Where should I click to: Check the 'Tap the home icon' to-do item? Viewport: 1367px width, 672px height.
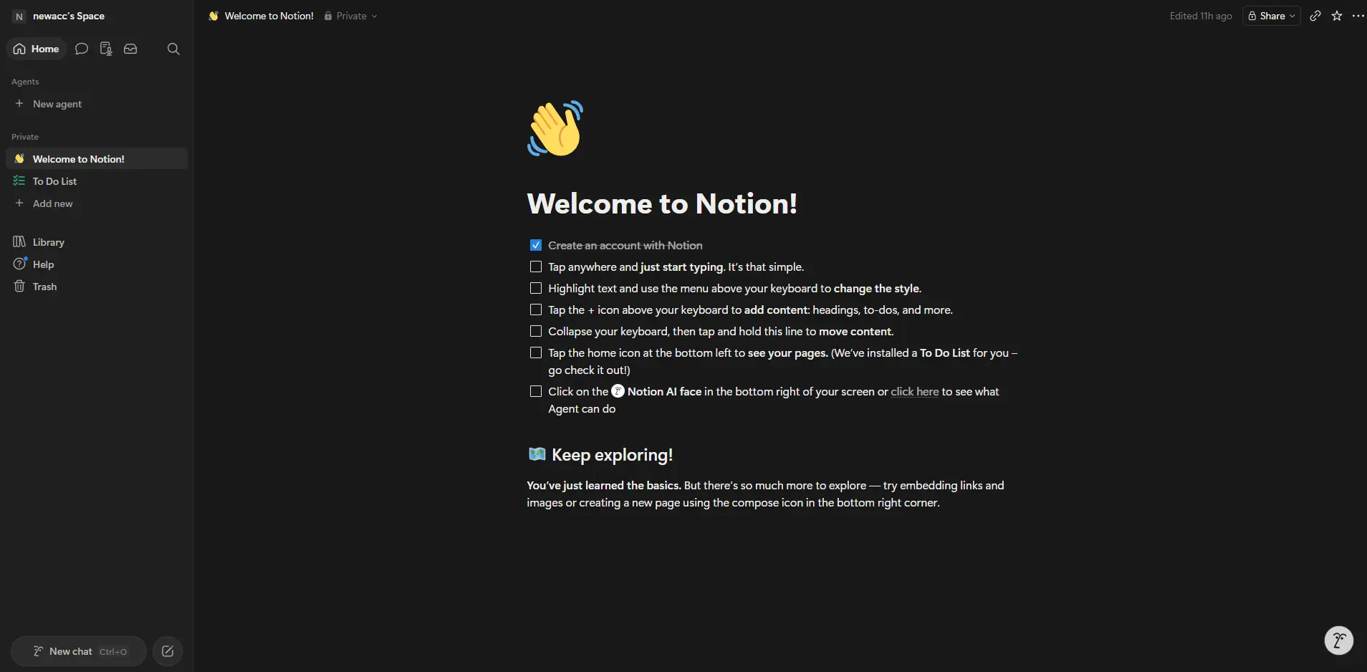point(536,352)
